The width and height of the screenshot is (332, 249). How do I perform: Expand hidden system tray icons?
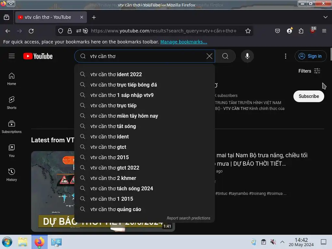282,242
